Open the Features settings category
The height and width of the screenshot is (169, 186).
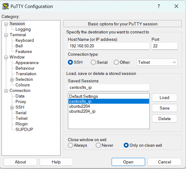tap(24, 51)
